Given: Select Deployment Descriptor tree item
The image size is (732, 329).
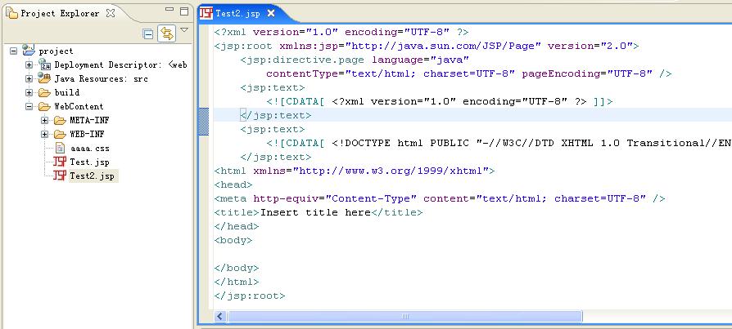Looking at the screenshot, I should (120, 64).
